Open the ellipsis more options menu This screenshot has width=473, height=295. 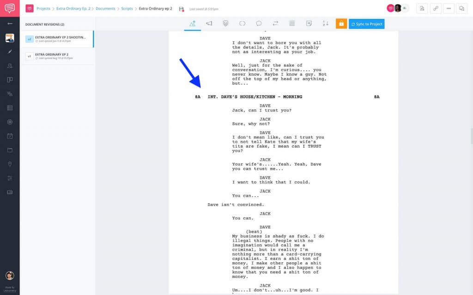tap(450, 8)
